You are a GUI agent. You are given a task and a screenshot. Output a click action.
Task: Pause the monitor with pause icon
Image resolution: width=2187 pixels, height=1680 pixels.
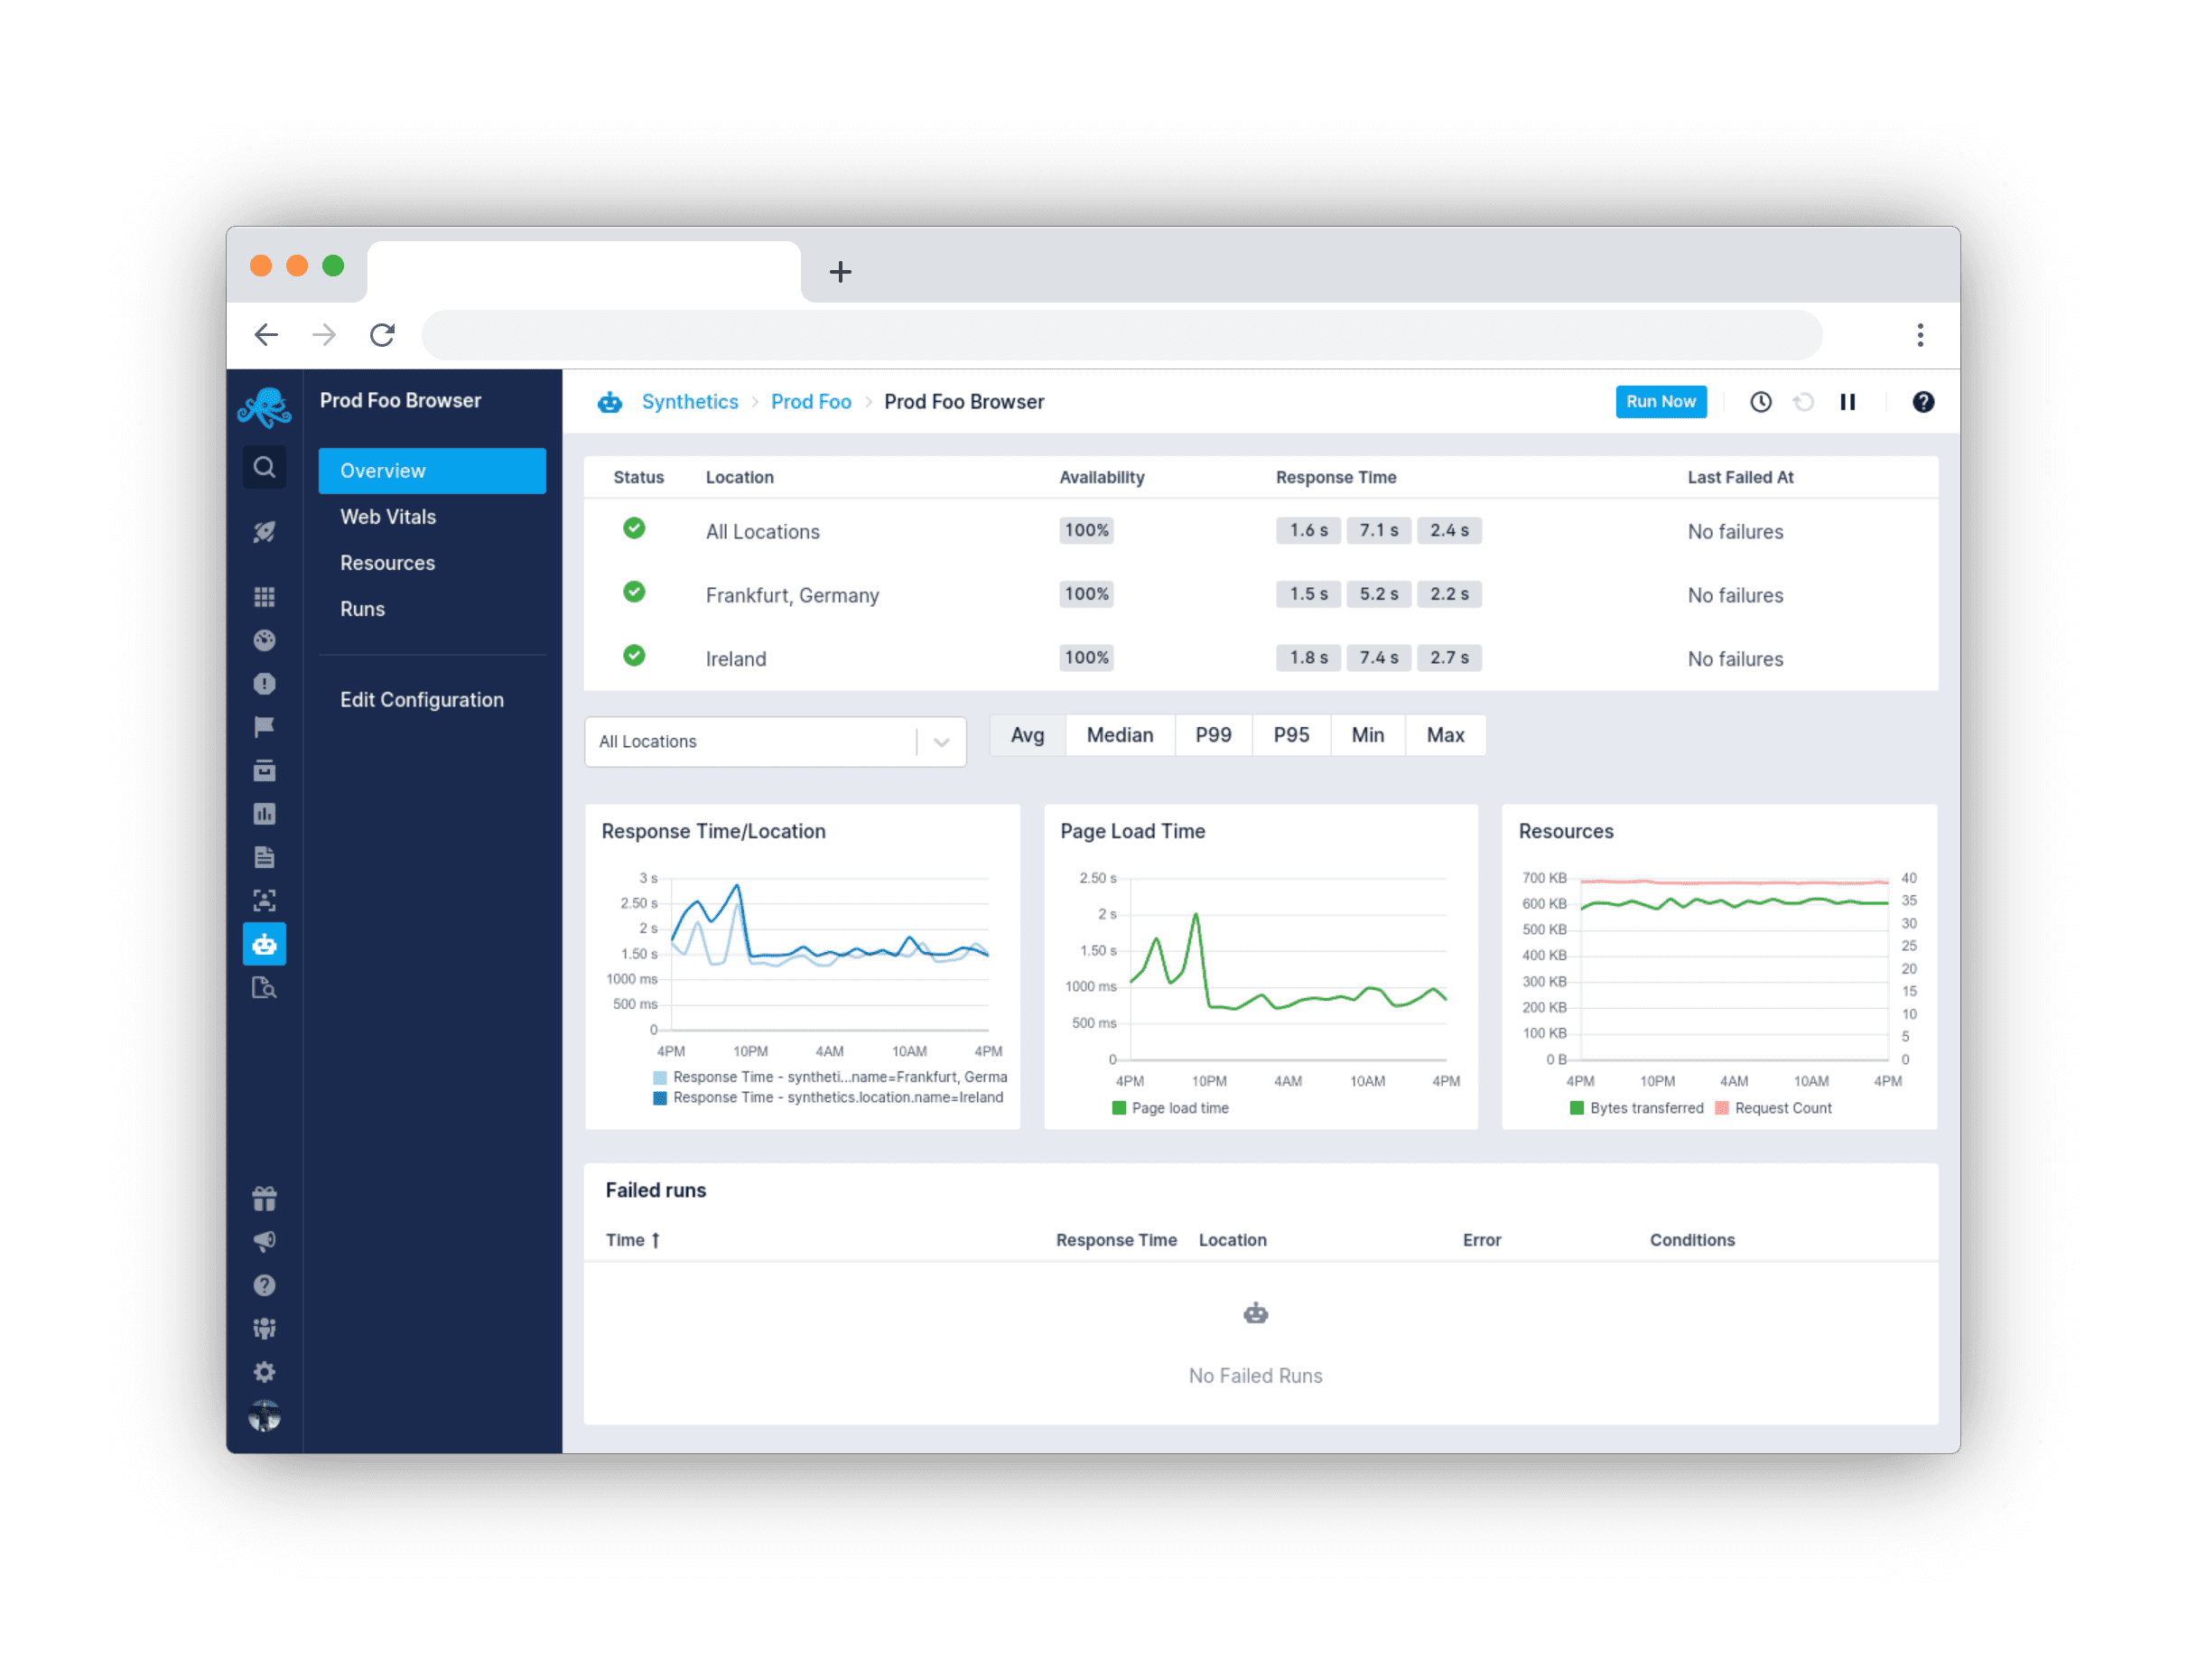1847,402
